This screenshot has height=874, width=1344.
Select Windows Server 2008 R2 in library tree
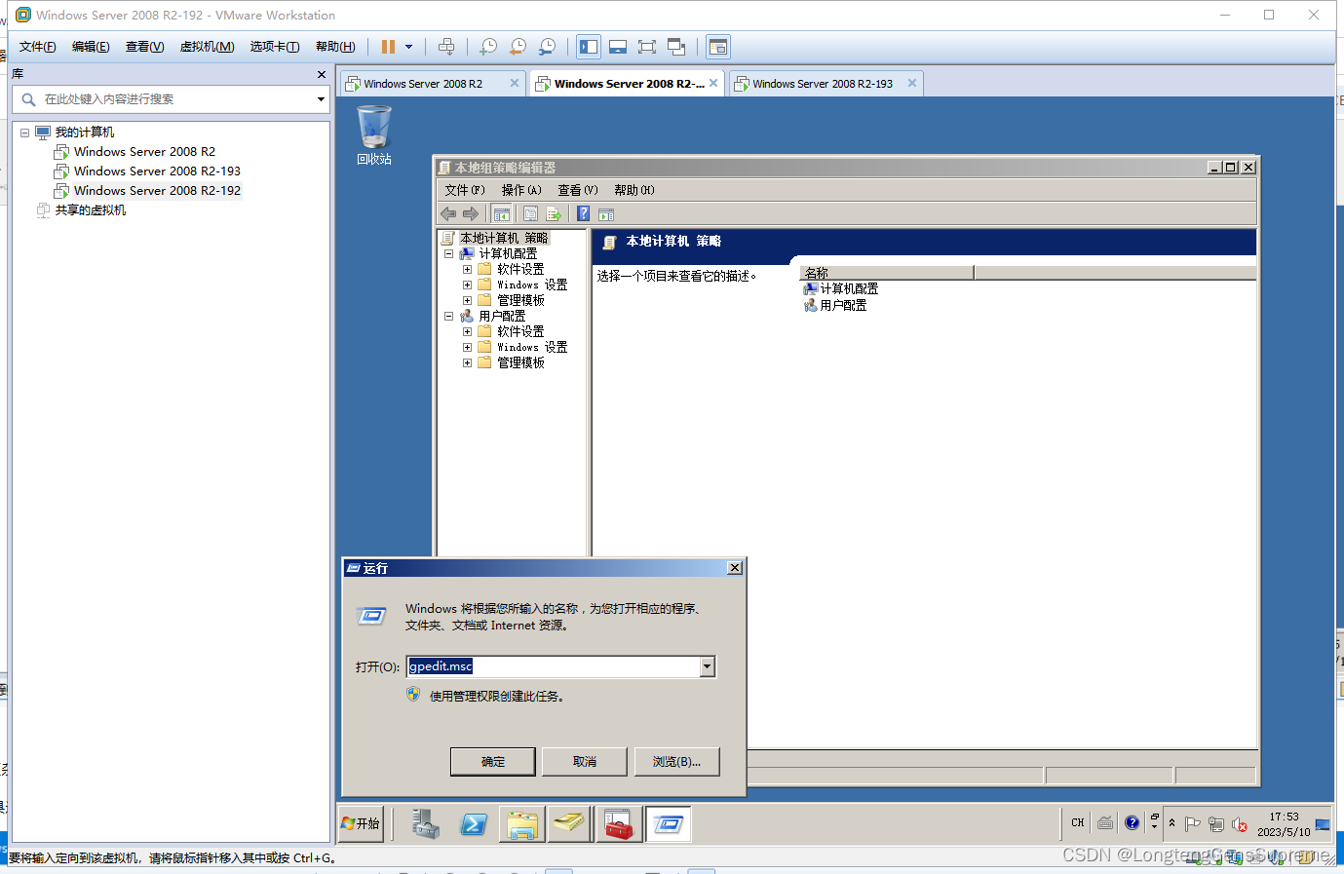(x=144, y=152)
